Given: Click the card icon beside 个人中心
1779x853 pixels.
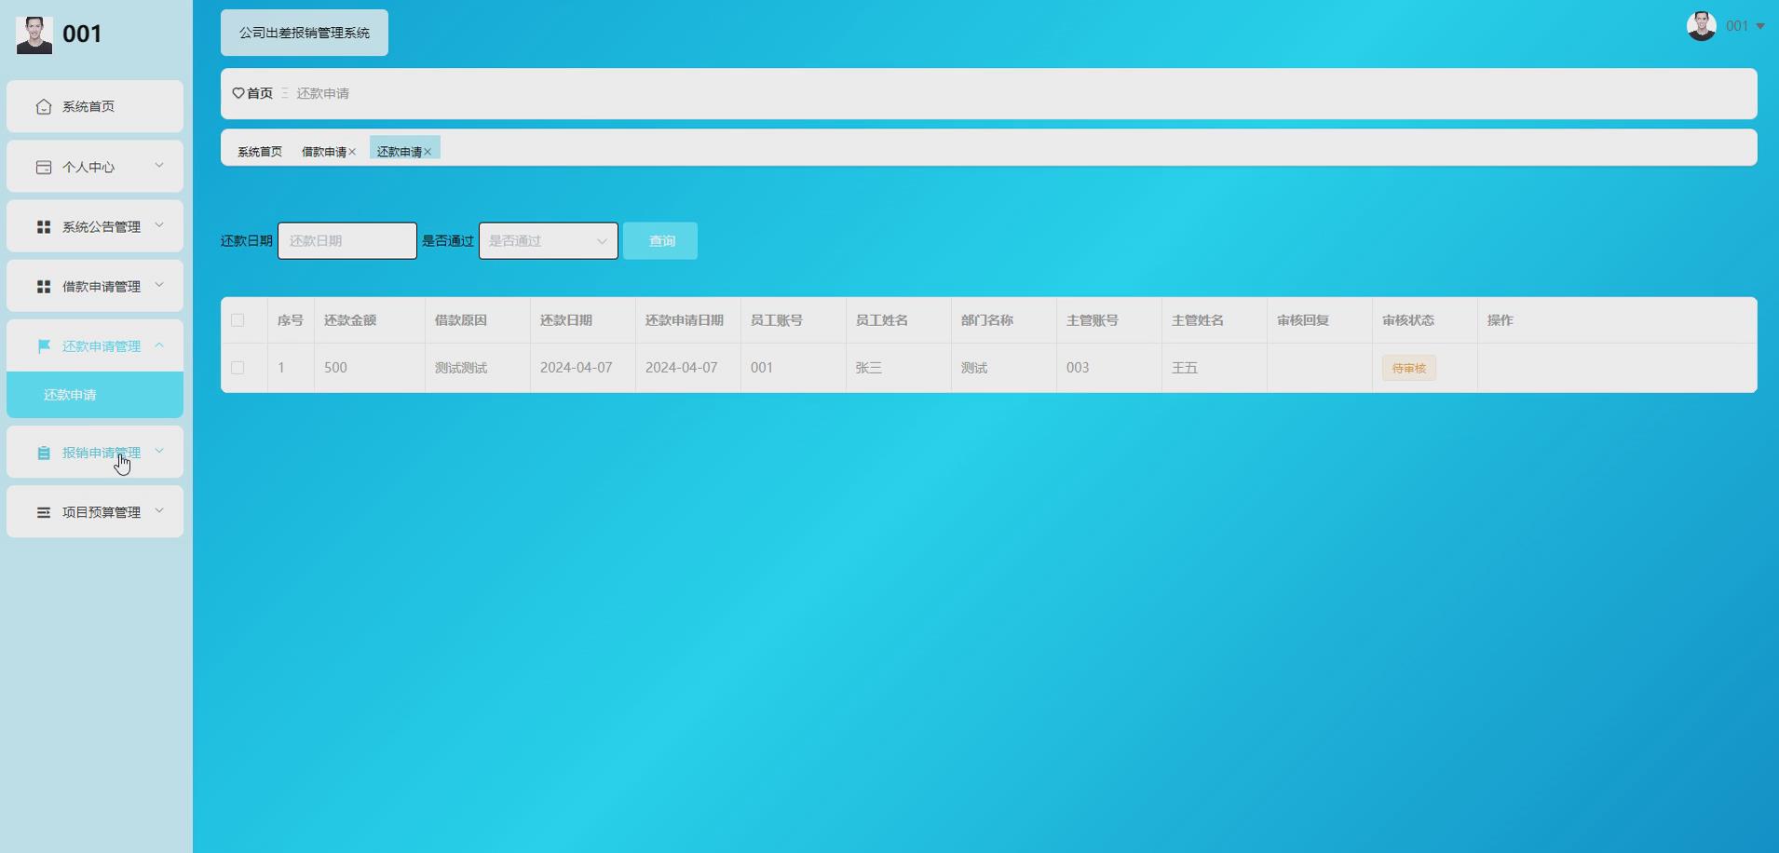Looking at the screenshot, I should (x=44, y=168).
